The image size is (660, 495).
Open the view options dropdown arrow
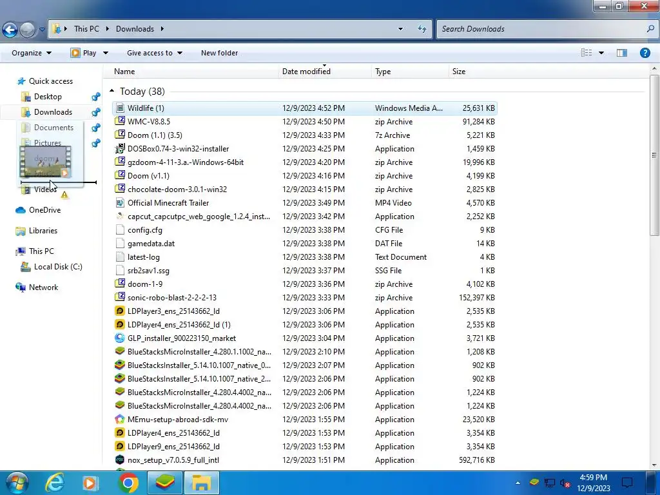(x=601, y=53)
